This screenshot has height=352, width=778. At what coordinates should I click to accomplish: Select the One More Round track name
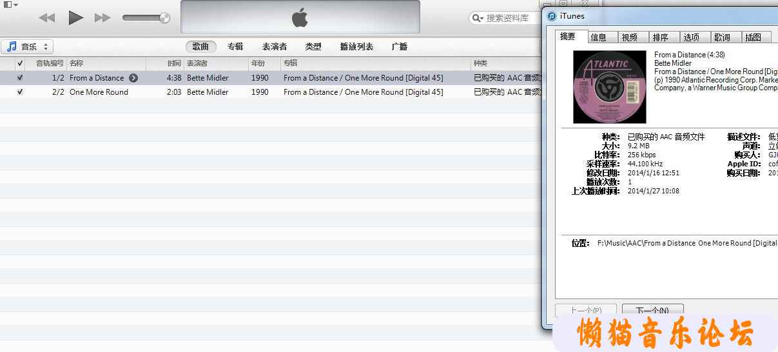tap(99, 92)
